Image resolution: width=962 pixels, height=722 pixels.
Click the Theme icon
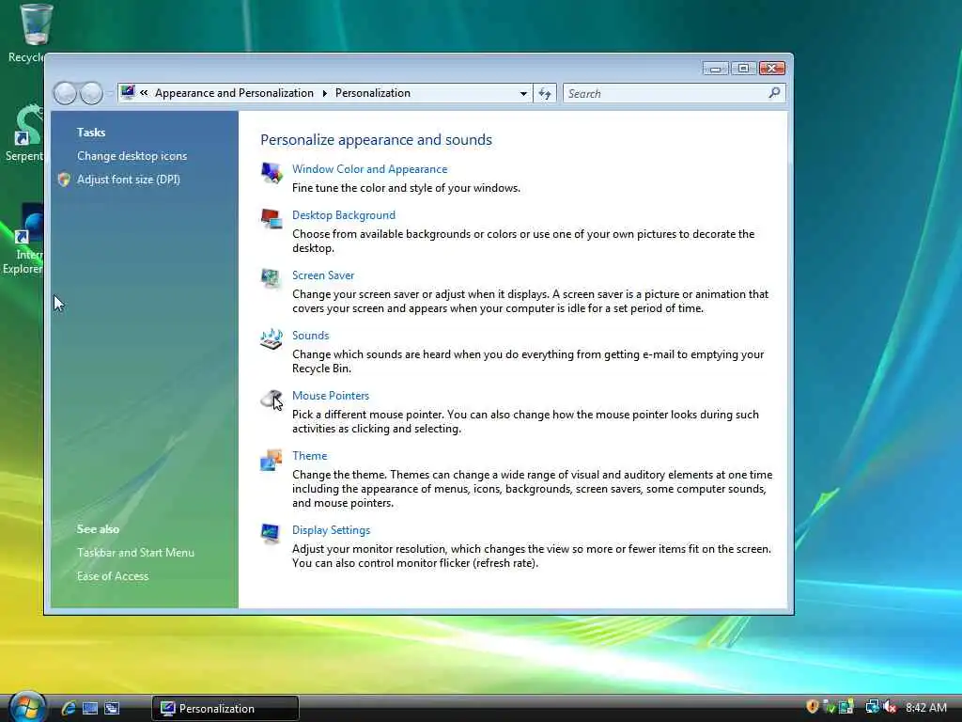click(272, 460)
